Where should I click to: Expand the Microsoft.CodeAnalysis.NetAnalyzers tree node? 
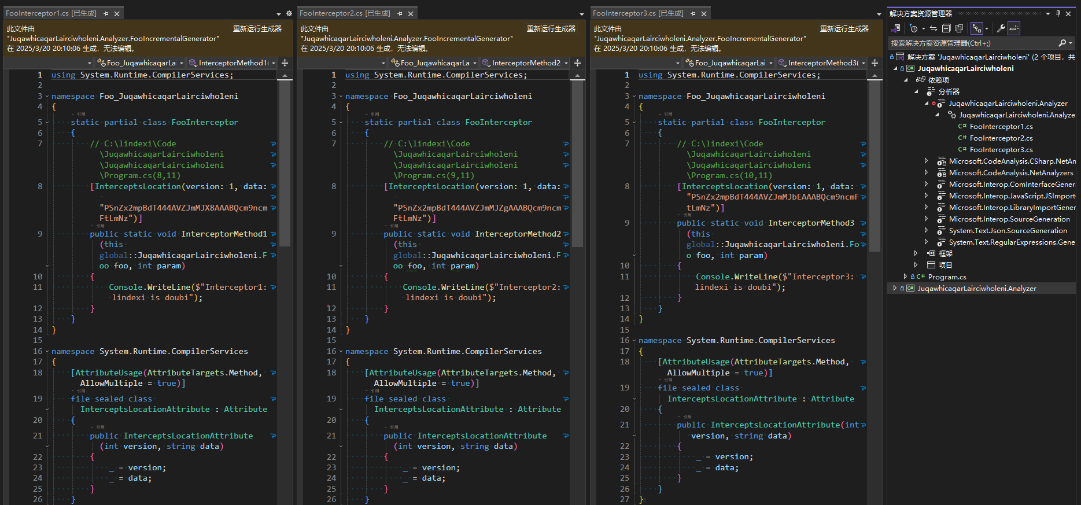[x=926, y=172]
